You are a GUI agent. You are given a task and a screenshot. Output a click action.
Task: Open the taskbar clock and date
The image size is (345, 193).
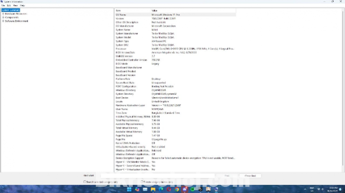click(333, 189)
